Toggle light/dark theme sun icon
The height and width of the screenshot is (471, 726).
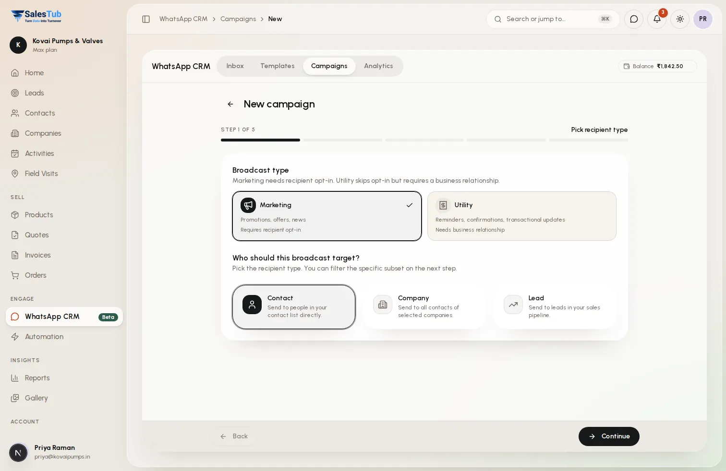(x=680, y=19)
